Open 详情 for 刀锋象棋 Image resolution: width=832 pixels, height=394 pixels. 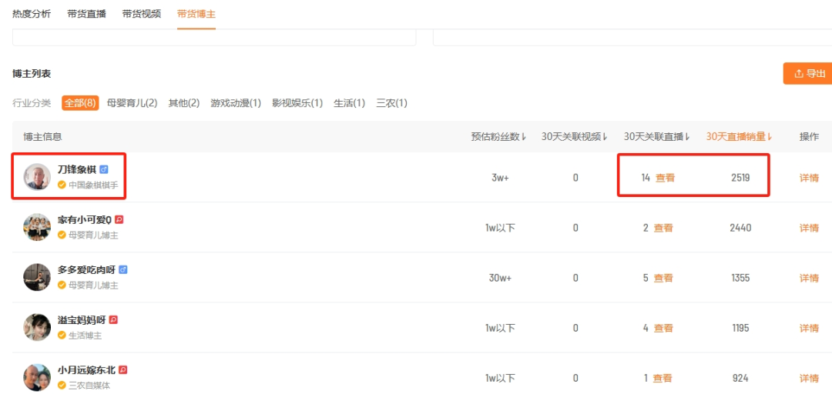coord(809,178)
